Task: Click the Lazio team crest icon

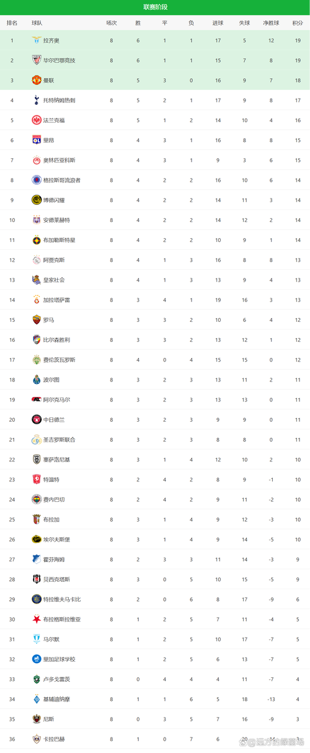Action: click(x=36, y=40)
